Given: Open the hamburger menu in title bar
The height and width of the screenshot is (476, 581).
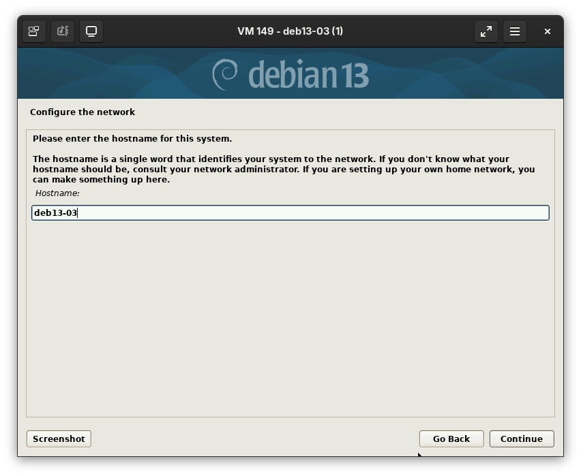Looking at the screenshot, I should click(515, 31).
